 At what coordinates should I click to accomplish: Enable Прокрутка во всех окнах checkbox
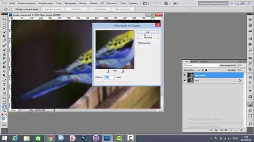pos(14,9)
